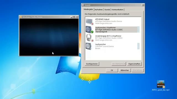
Task: Open Eigenschaften for the selected device
Action: coord(134,64)
